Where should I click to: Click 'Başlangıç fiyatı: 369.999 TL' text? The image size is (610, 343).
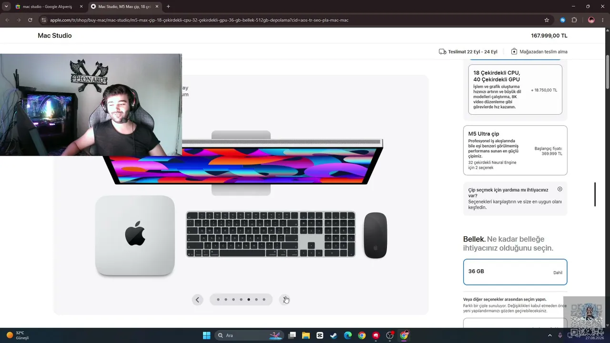[x=548, y=151]
